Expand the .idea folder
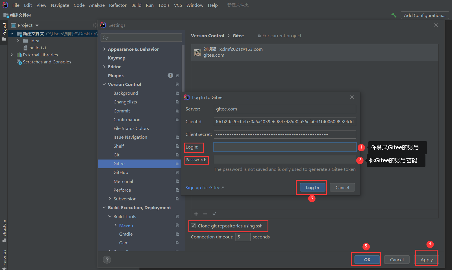452x270 pixels. point(18,41)
